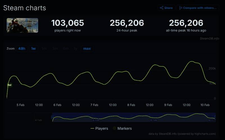Click the highcharts.com data credit
The image size is (225, 140).
tap(182, 134)
